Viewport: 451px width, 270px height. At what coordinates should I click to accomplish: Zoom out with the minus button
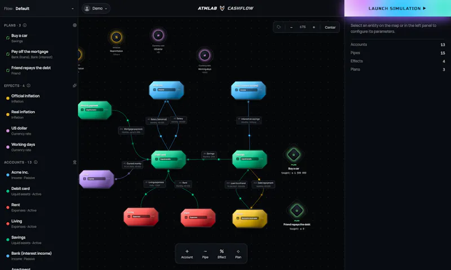tap(291, 27)
